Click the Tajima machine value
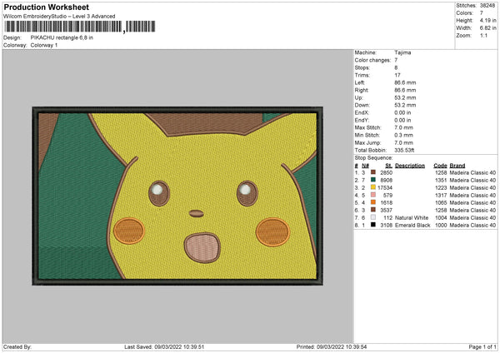This screenshot has height=353, width=500. 402,52
